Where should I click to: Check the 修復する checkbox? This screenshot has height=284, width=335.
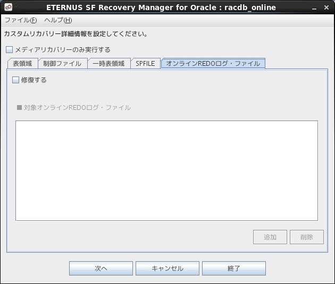click(15, 80)
